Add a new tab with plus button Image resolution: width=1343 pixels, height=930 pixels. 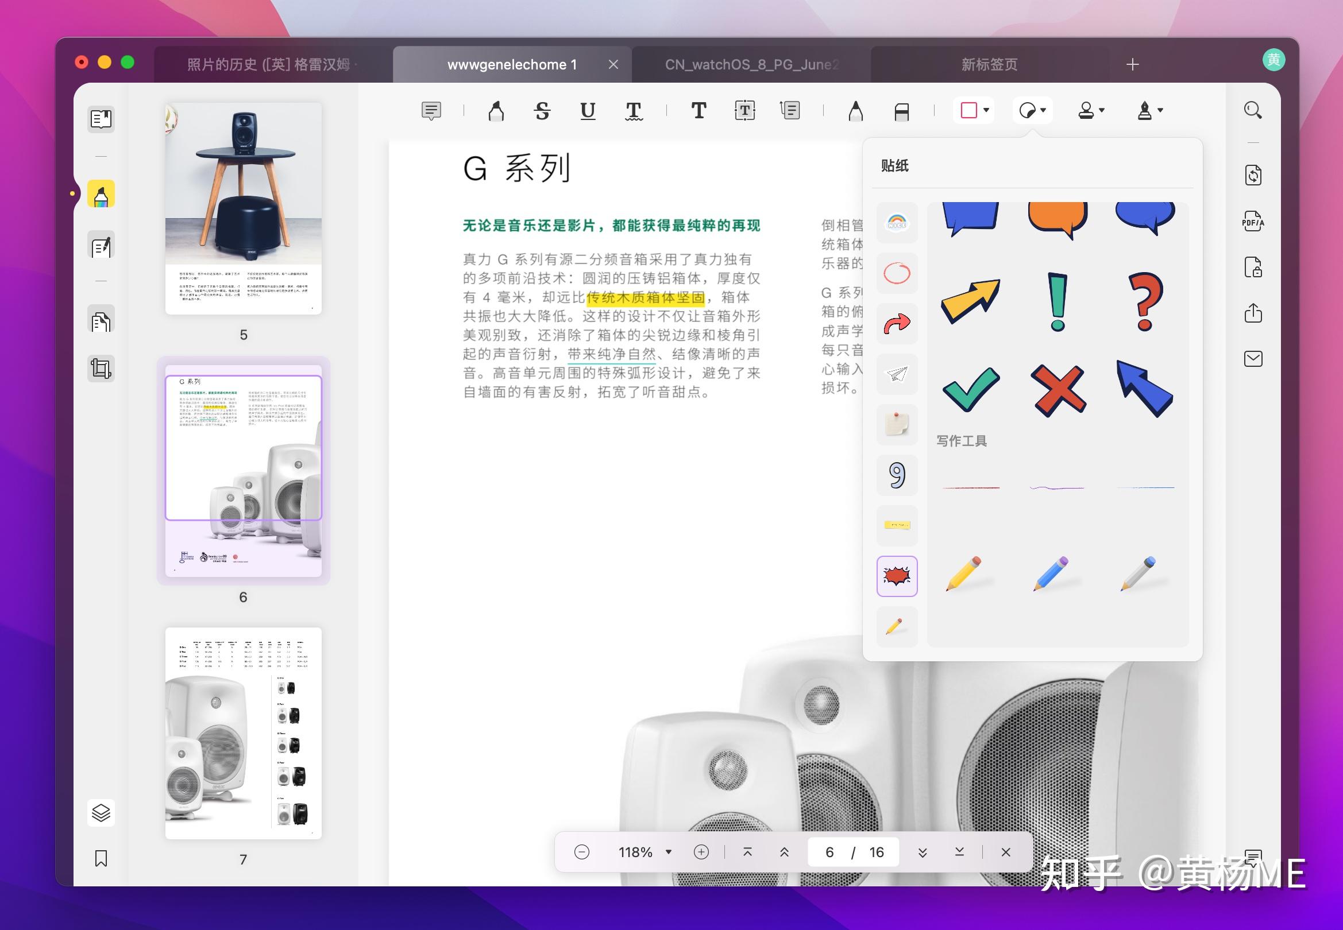(1132, 64)
